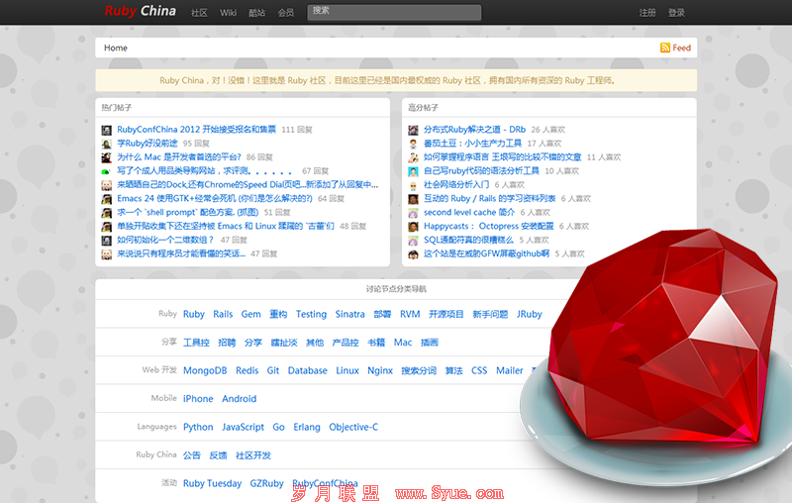The image size is (792, 503).
Task: Open the Feed link text
Action: 681,48
